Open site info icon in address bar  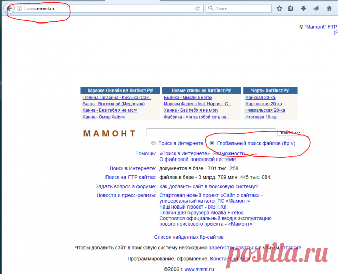(19, 8)
